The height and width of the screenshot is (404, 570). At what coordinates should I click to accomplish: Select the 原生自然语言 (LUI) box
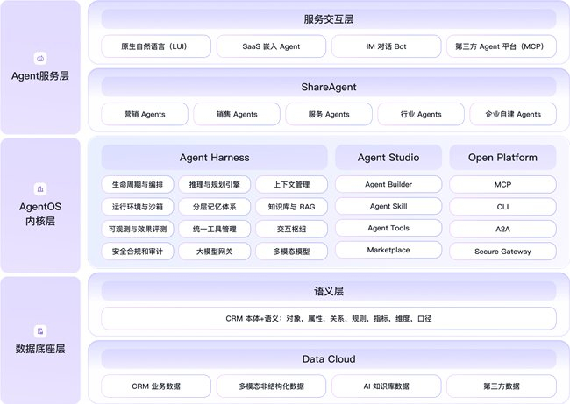[x=156, y=46]
